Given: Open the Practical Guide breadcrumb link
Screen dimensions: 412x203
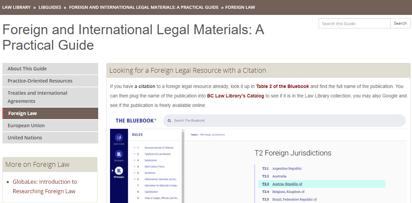Looking at the screenshot, I should pos(144,7).
